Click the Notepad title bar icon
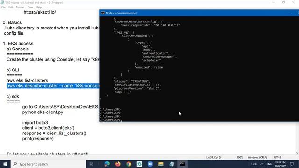 (2, 2)
